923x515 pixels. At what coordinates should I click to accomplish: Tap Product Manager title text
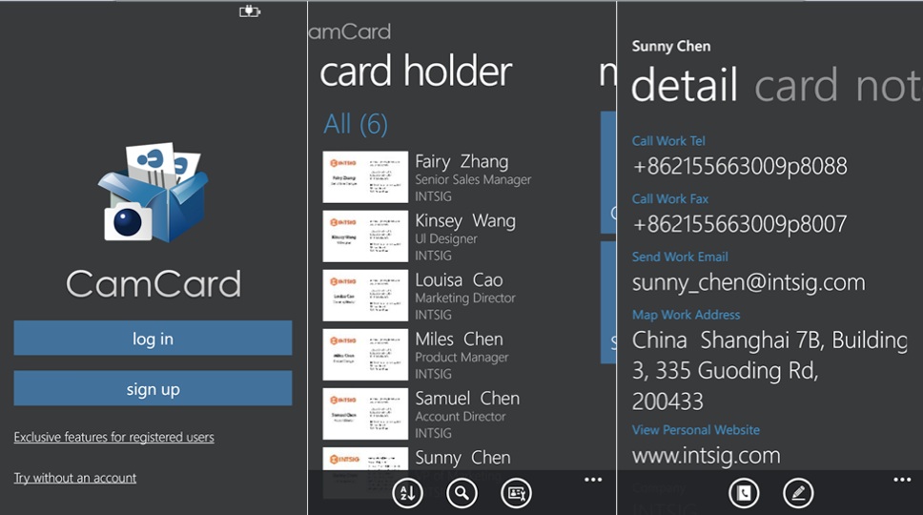pos(461,358)
